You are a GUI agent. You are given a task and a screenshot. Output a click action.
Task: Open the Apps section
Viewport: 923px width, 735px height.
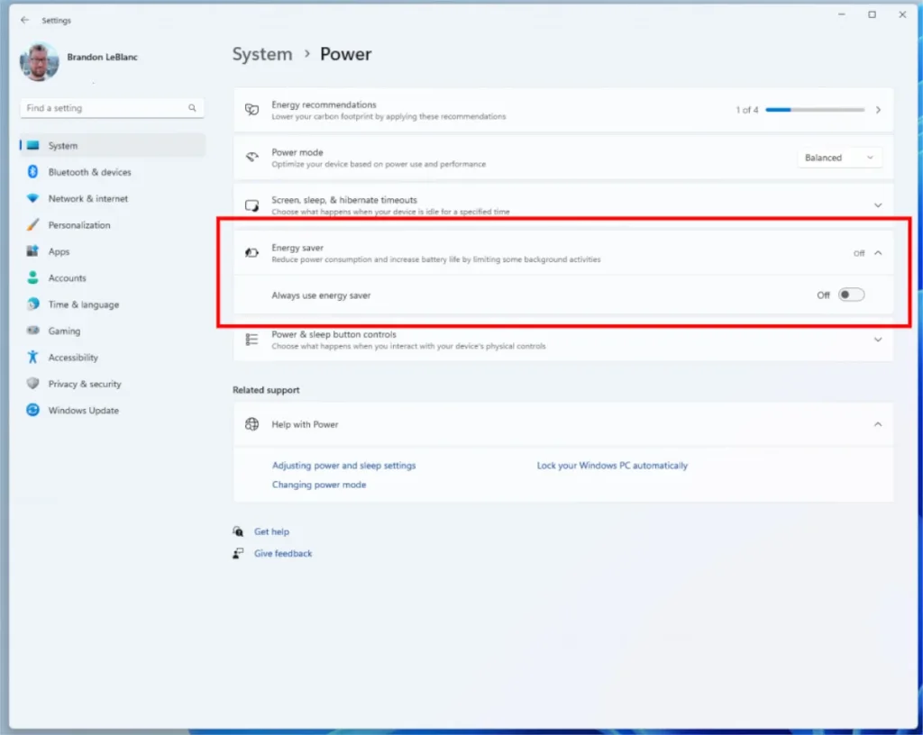point(57,251)
